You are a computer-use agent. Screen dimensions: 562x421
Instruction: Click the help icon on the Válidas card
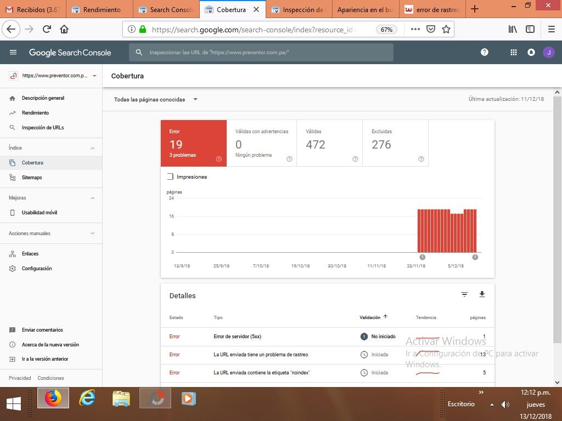tap(355, 159)
